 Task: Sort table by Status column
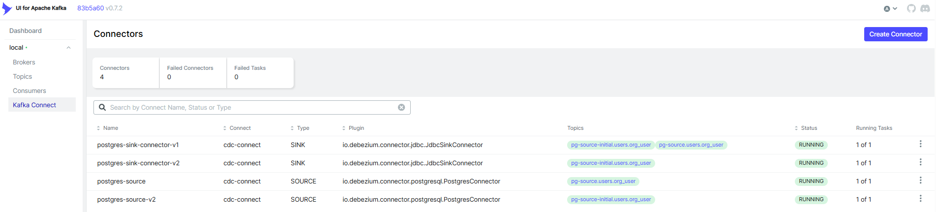[806, 128]
